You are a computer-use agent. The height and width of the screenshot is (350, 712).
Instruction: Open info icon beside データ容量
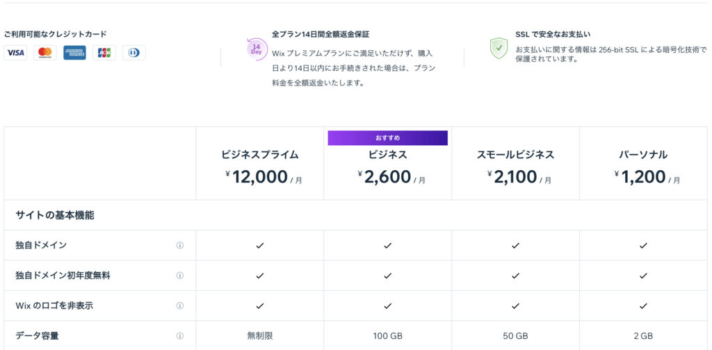[x=180, y=336]
